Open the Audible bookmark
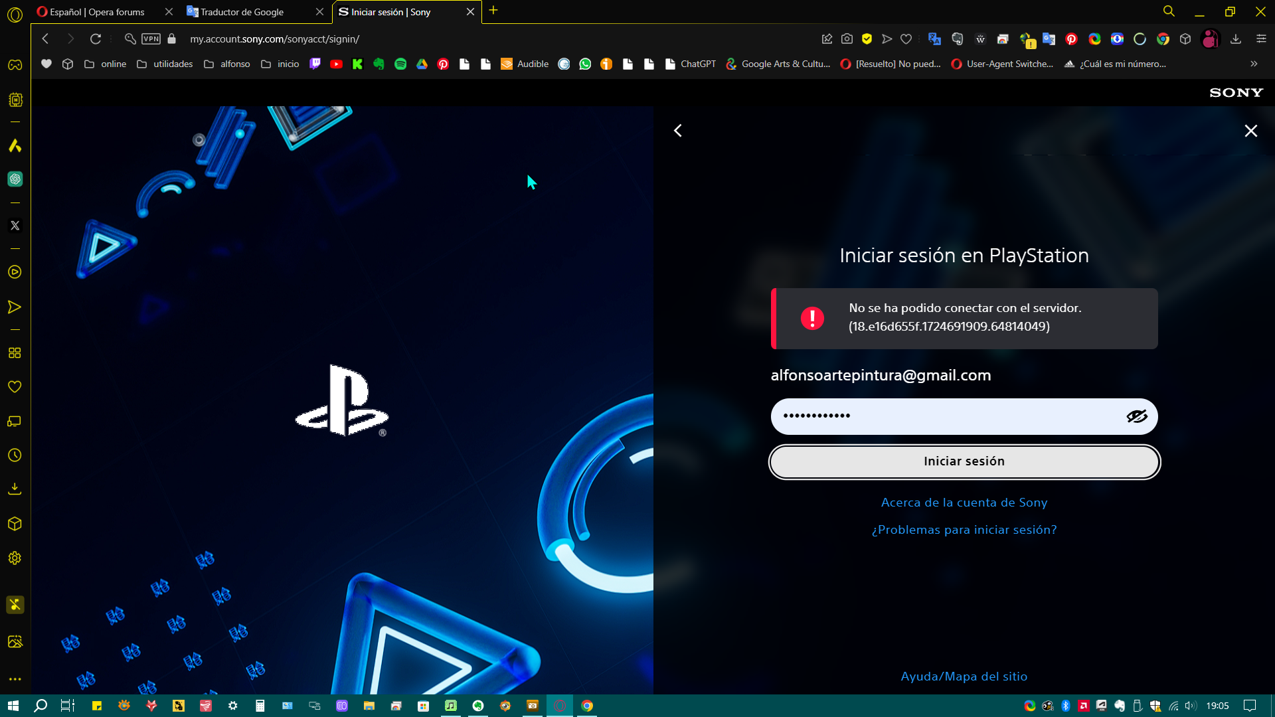Viewport: 1275px width, 717px height. [x=525, y=64]
